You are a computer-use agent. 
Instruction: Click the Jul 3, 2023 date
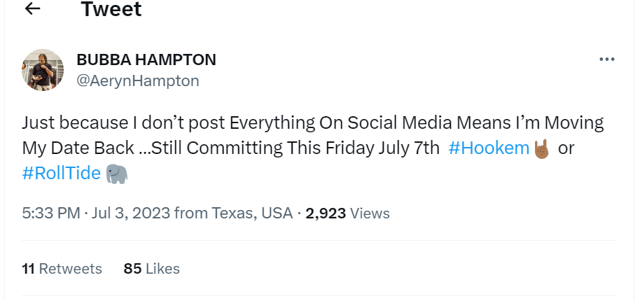(x=132, y=213)
